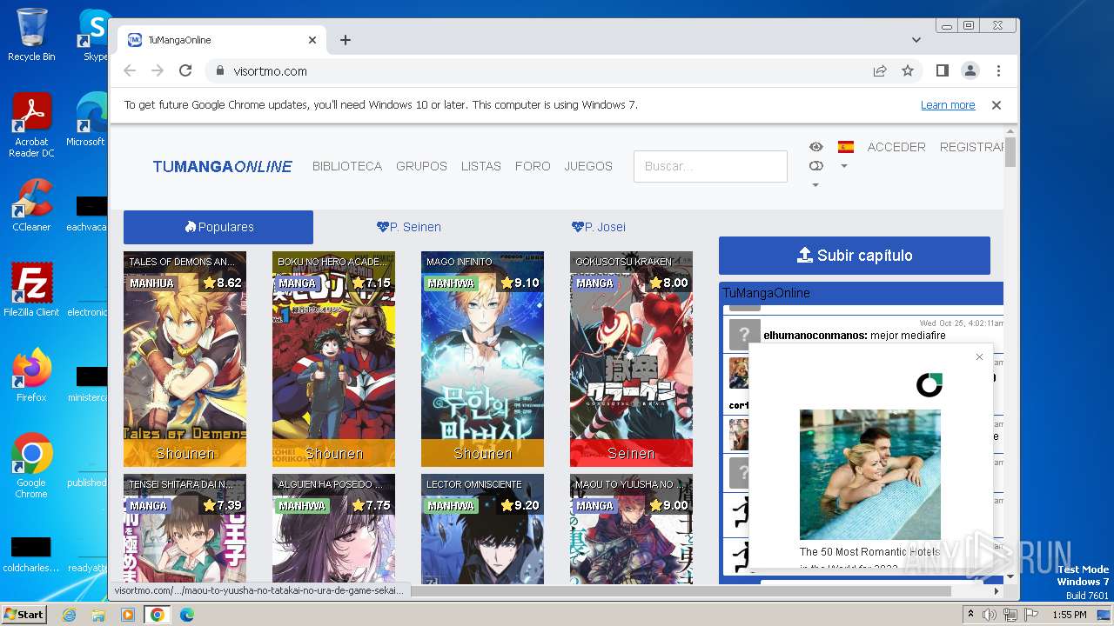Focus the Buscar search field
1114x626 pixels.
tap(710, 166)
